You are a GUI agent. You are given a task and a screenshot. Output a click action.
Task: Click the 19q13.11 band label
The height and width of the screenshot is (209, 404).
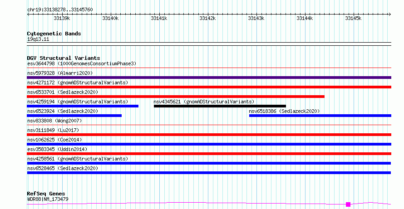coord(38,39)
